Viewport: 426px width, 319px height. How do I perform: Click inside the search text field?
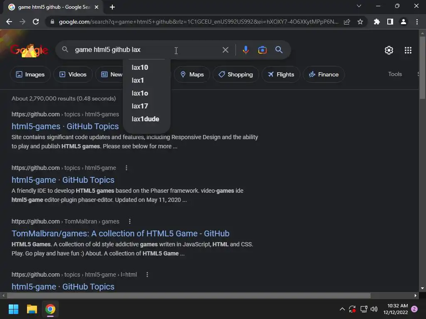point(147,50)
